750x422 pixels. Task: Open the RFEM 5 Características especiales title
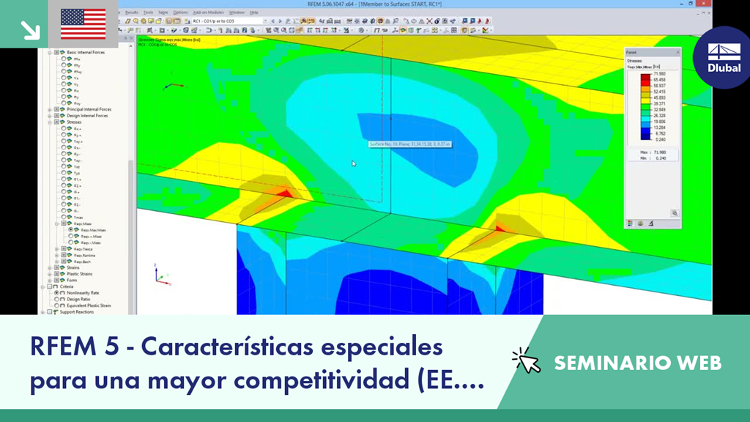(257, 363)
